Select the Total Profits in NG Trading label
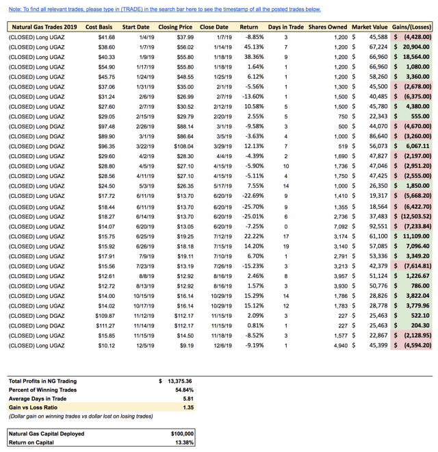Viewport: 438px width, 452px height. [42, 381]
